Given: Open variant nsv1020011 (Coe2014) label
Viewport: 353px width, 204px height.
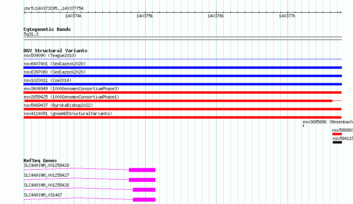Looking at the screenshot, I should (48, 80).
